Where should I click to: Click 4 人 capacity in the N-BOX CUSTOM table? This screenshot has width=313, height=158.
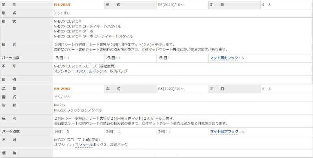pyautogui.click(x=266, y=5)
